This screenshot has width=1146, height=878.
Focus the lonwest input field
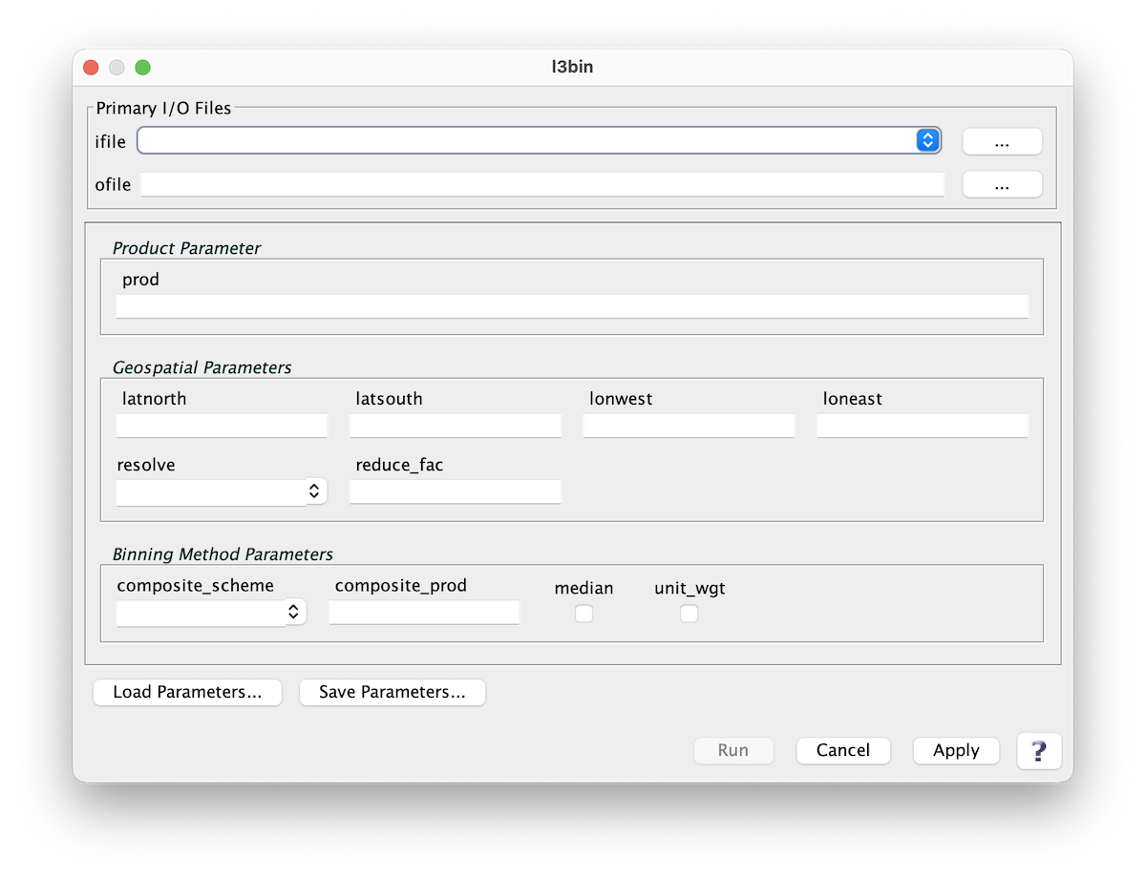689,426
